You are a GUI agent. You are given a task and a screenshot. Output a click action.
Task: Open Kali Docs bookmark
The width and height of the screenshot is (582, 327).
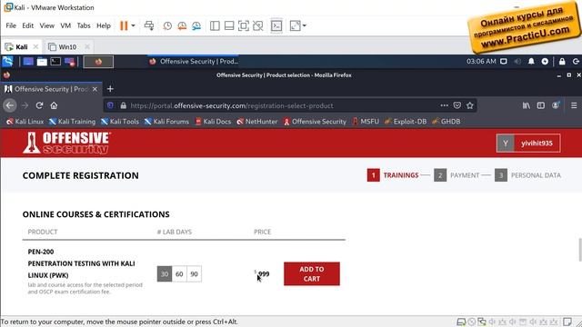[x=213, y=121]
